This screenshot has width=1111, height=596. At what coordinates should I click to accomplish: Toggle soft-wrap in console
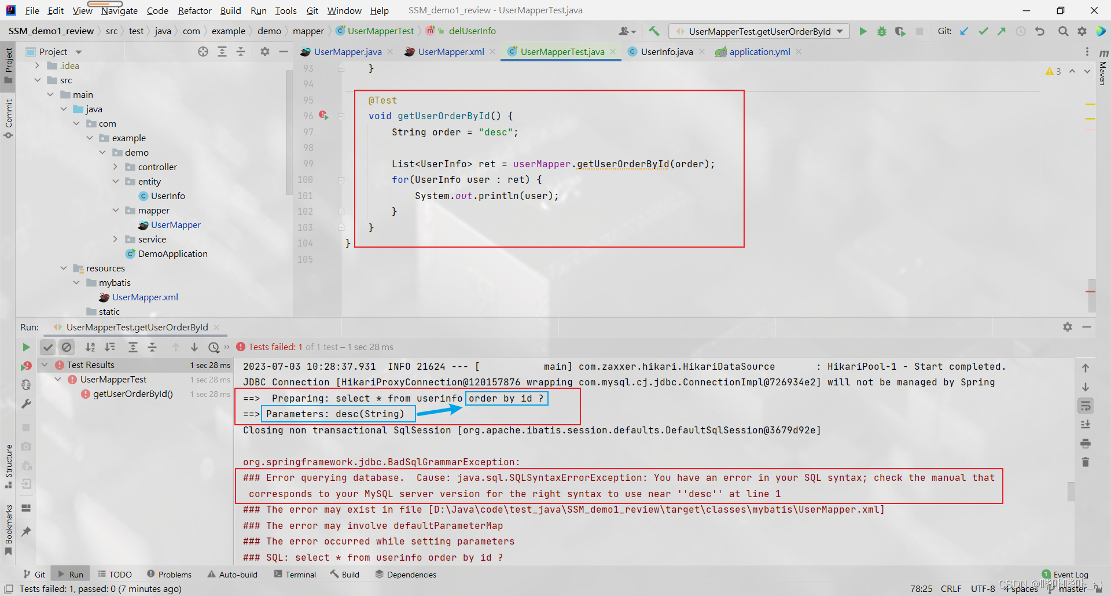pos(1086,406)
